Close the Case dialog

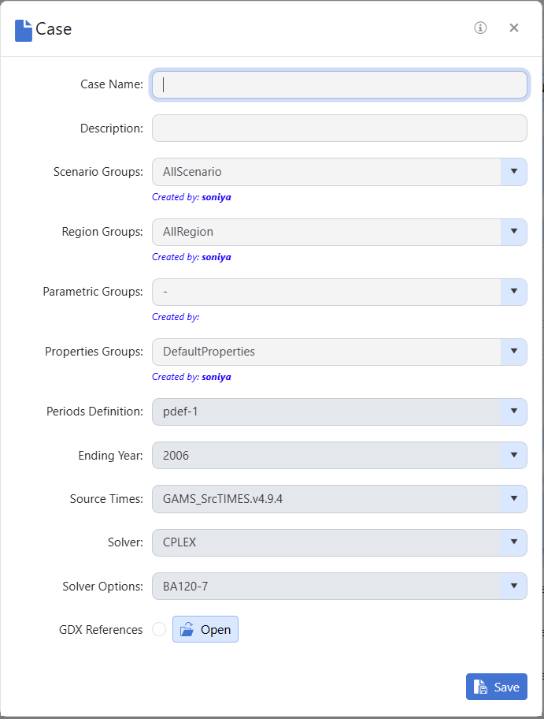click(x=514, y=28)
